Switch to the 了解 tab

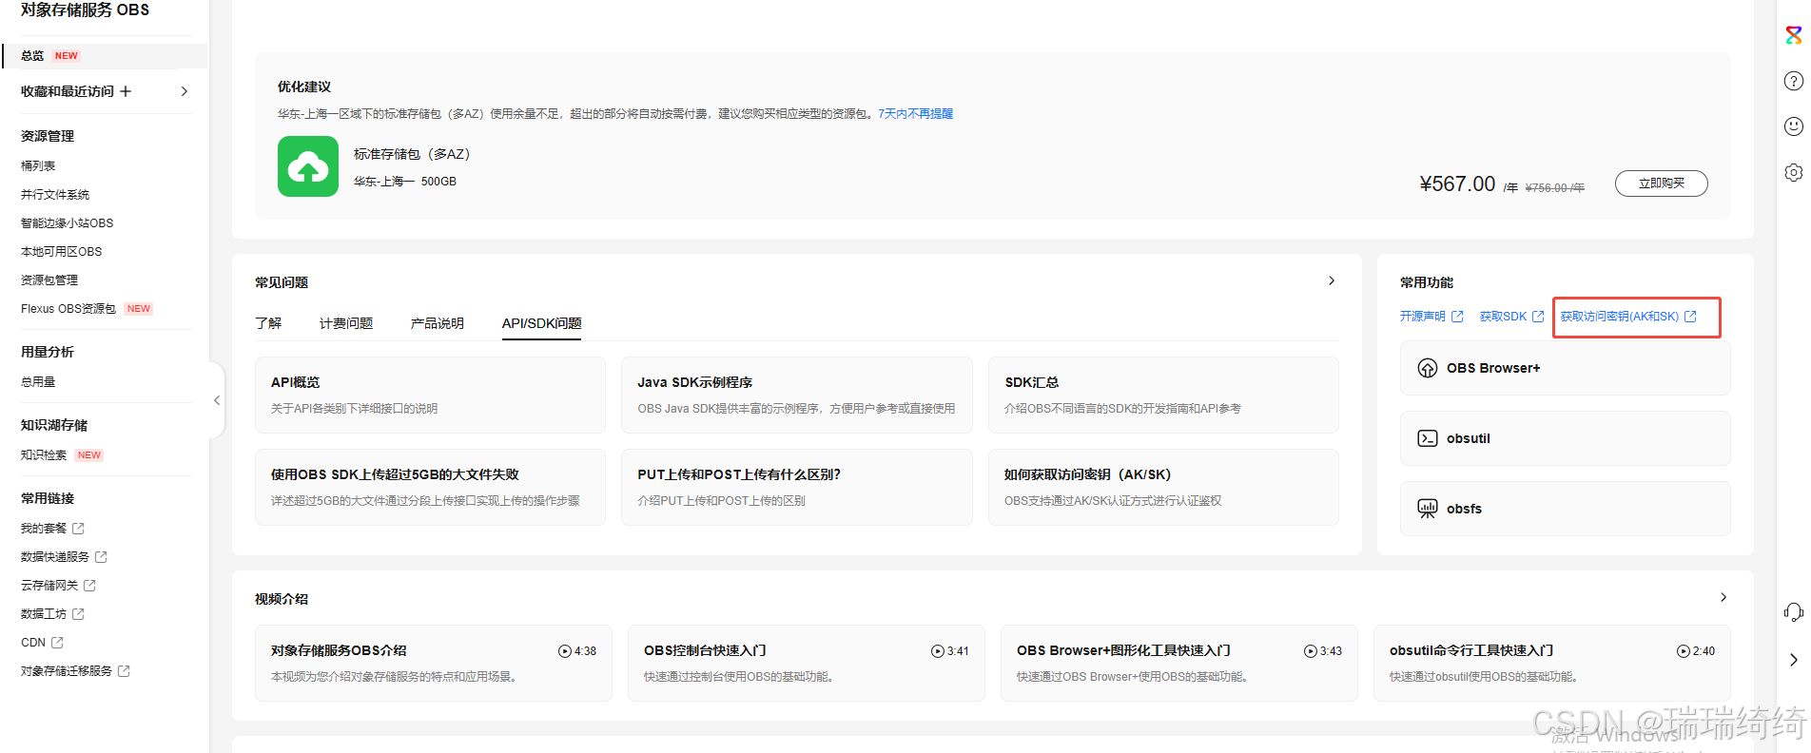pyautogui.click(x=268, y=323)
